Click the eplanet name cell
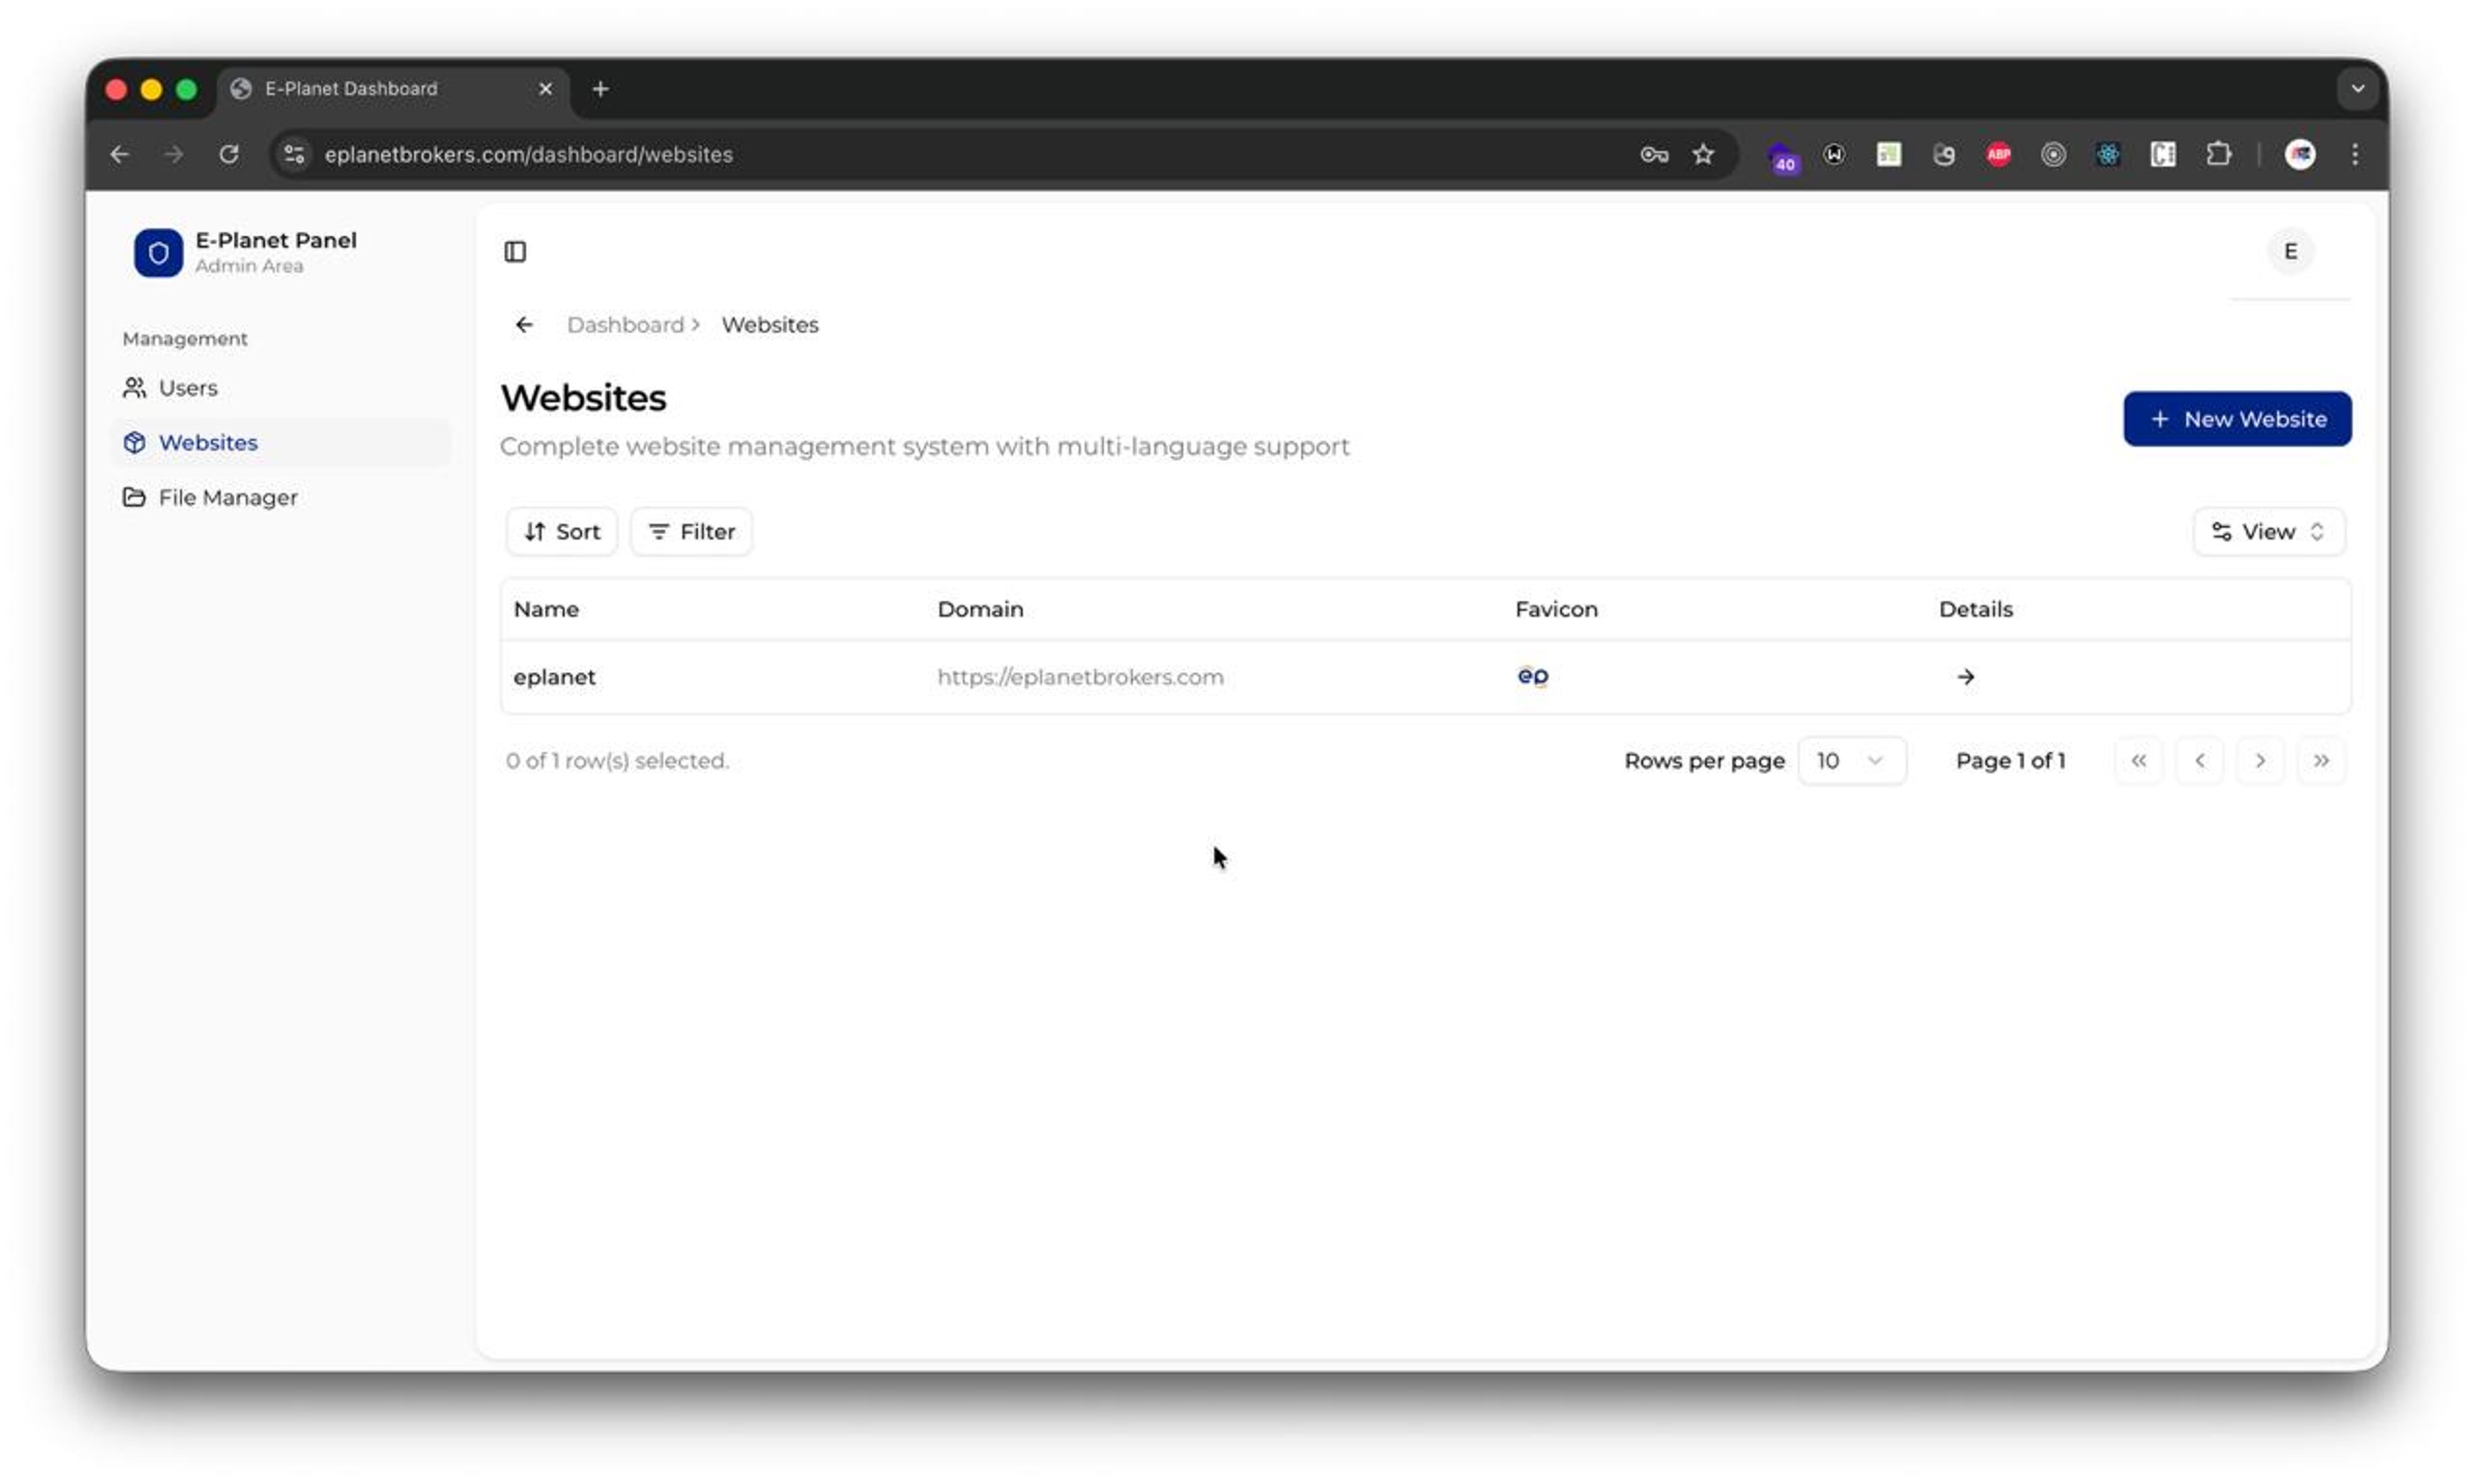Image resolution: width=2474 pixels, height=1484 pixels. click(554, 677)
